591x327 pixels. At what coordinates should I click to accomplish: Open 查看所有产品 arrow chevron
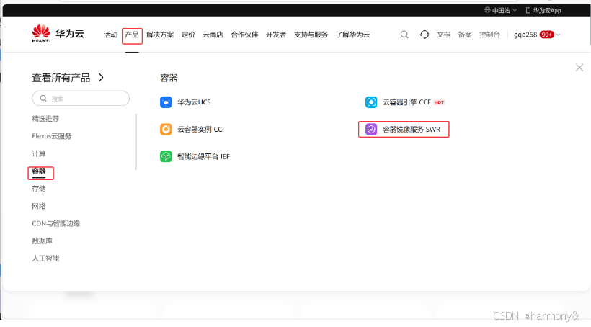(101, 78)
